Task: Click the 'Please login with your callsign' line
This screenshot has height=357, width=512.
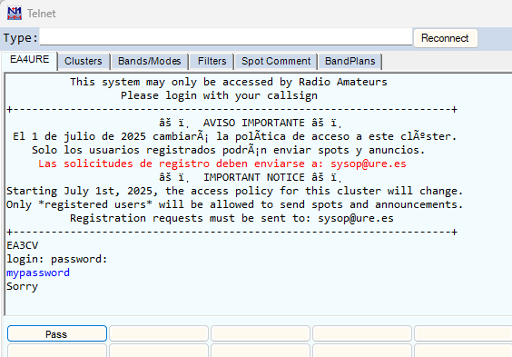Action: pos(219,95)
